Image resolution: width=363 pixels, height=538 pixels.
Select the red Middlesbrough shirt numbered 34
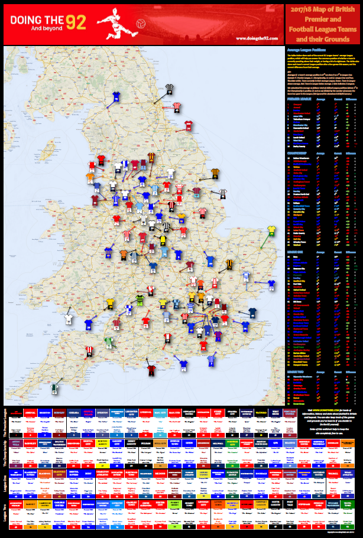188,126
